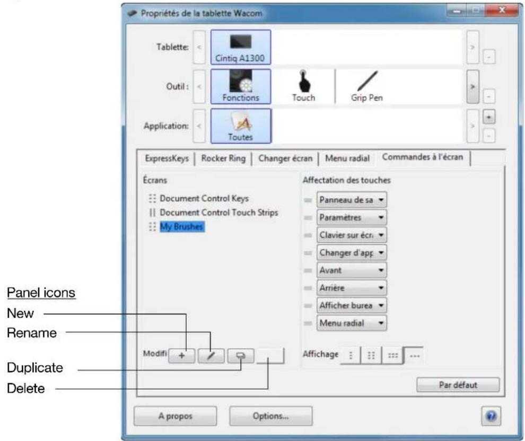The height and width of the screenshot is (441, 525).
Task: Open the Changer d'app dropdown
Action: pyautogui.click(x=352, y=253)
